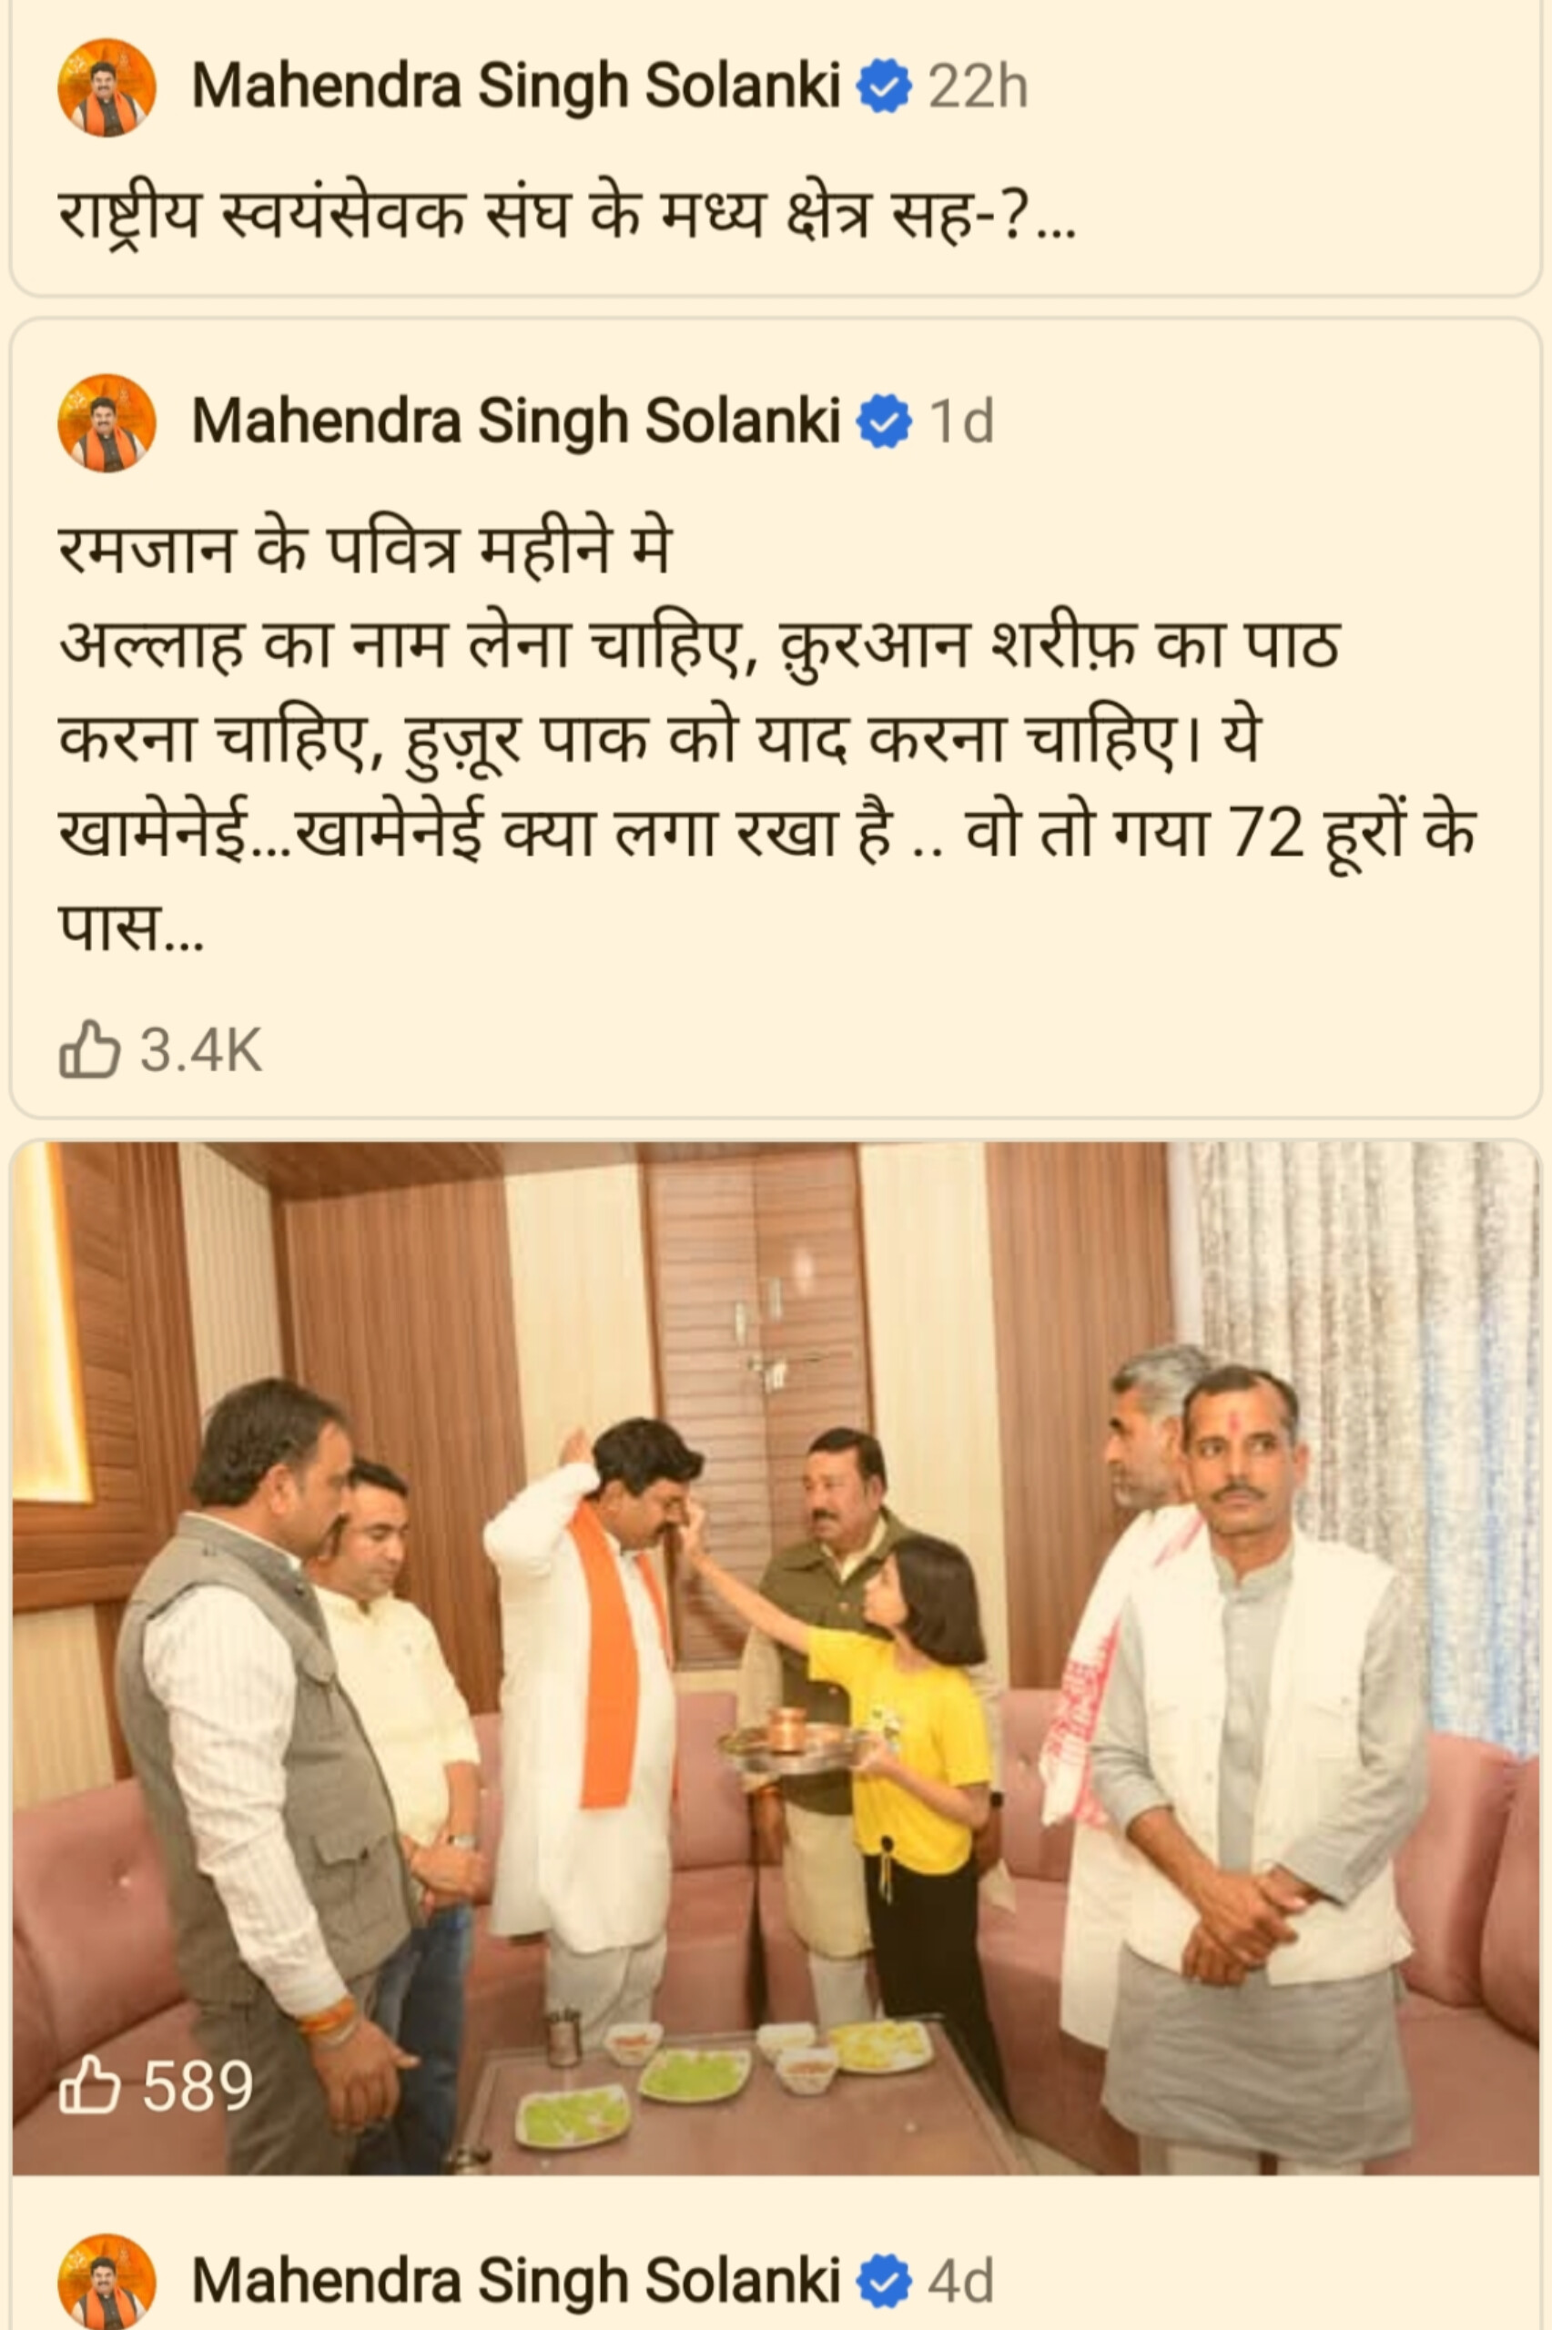The image size is (1552, 2330).
Task: Open Mahendra Singh Solanki name on 1d post
Action: tap(516, 422)
